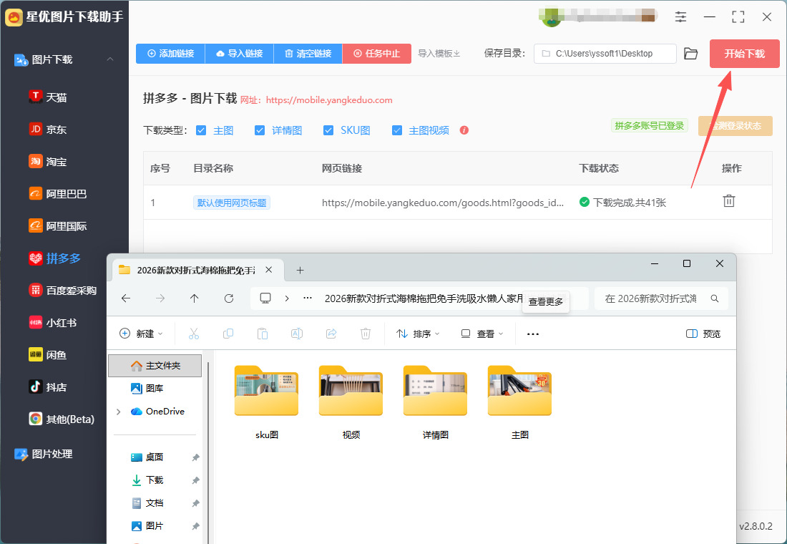Open the mobile.yangkeduo.com URL link

329,100
